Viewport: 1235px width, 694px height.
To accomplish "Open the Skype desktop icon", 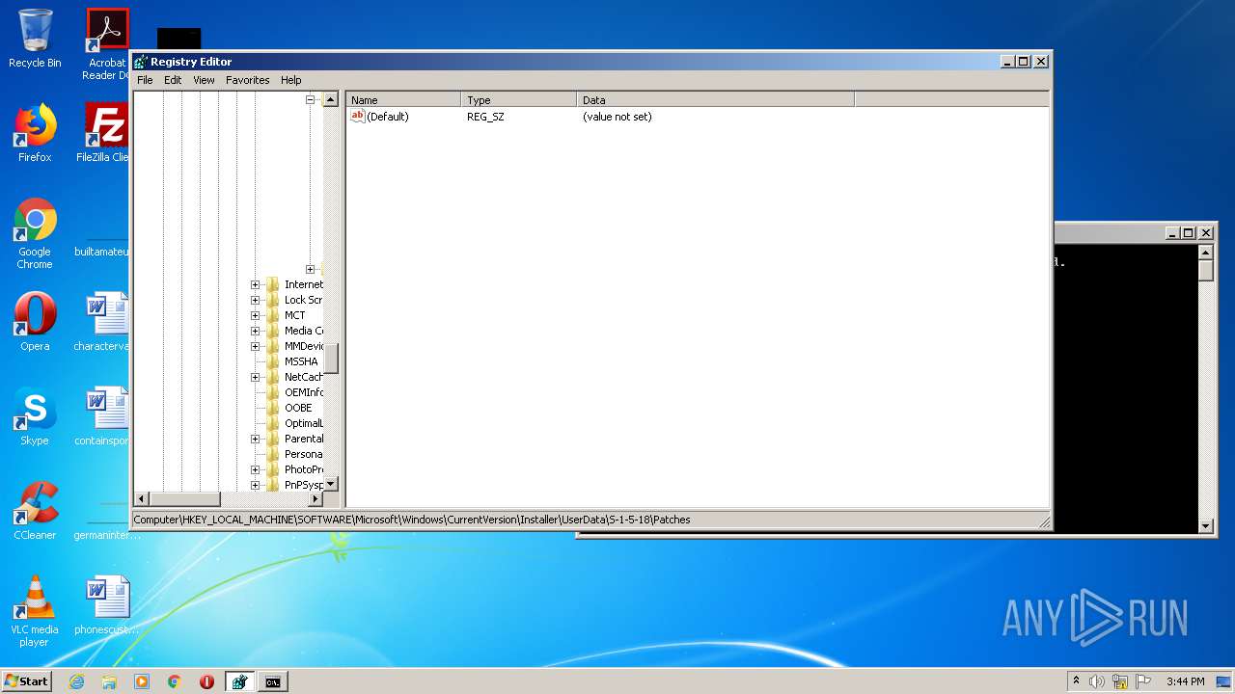I will click(x=35, y=416).
